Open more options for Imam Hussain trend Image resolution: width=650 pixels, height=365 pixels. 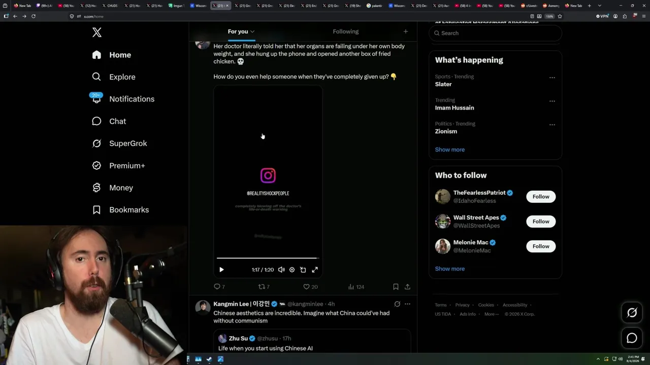[552, 101]
